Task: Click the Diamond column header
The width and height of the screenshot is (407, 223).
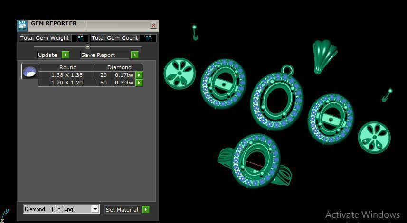Action: point(119,67)
